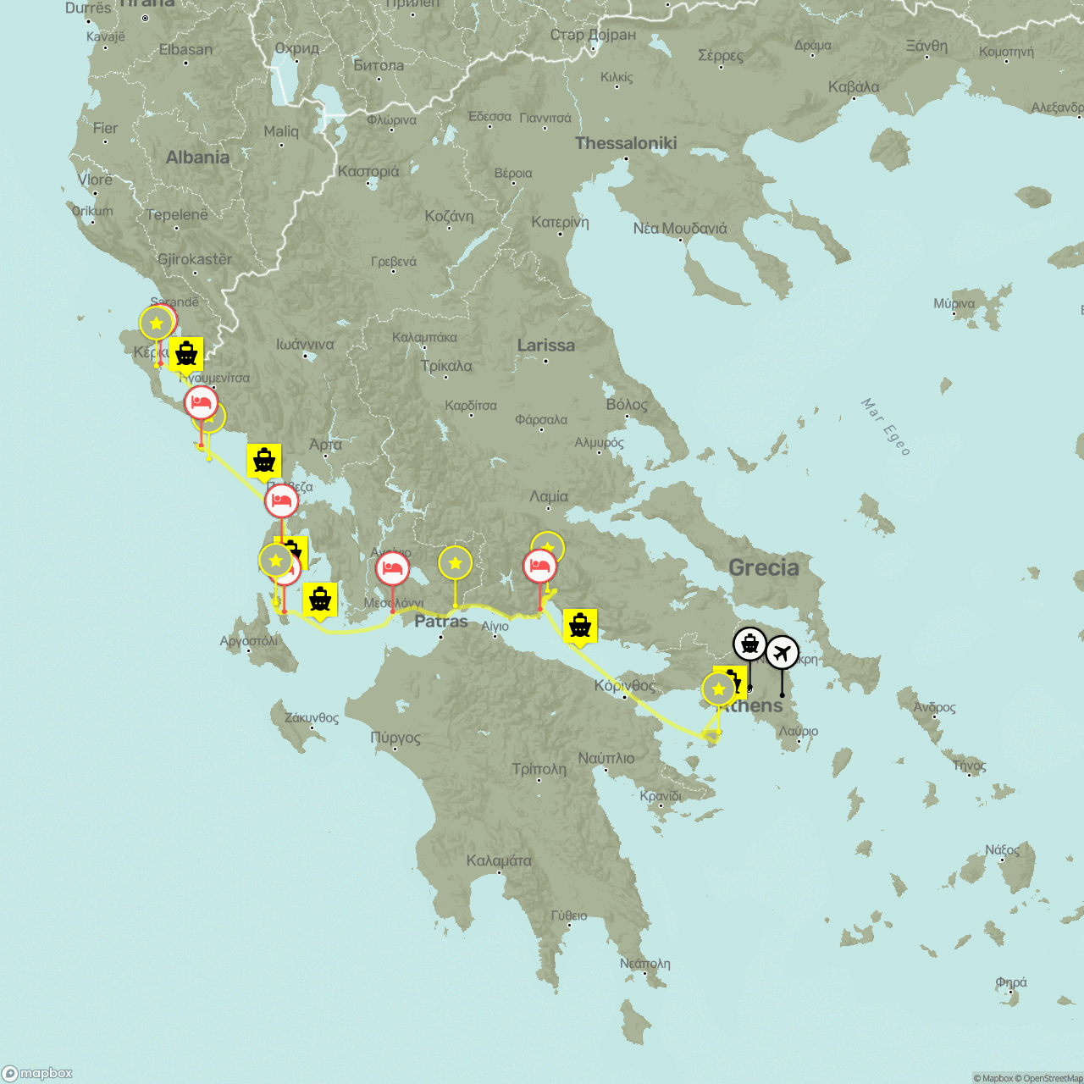Click the Γύθειο label
The width and height of the screenshot is (1084, 1084).
[569, 915]
